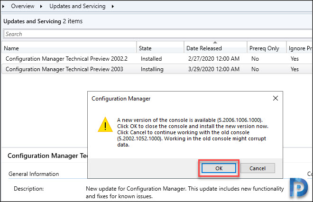Open the Overview breadcrumb
The image size is (313, 202).
click(x=23, y=6)
